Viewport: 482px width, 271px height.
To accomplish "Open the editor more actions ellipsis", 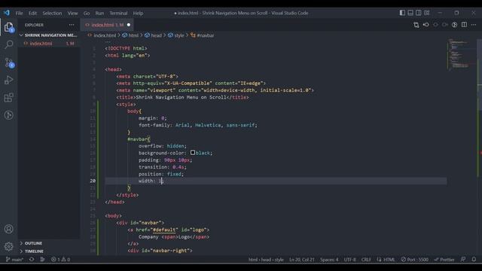I will point(474,25).
